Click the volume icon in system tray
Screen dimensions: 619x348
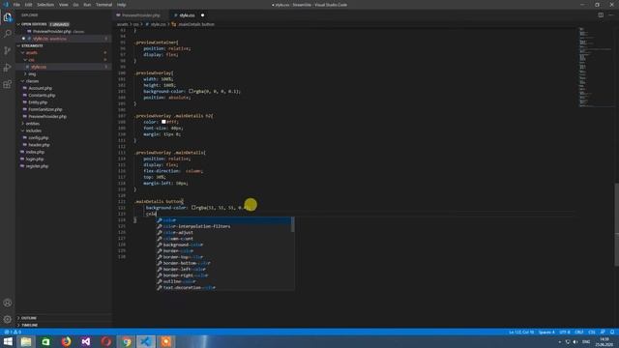click(575, 342)
